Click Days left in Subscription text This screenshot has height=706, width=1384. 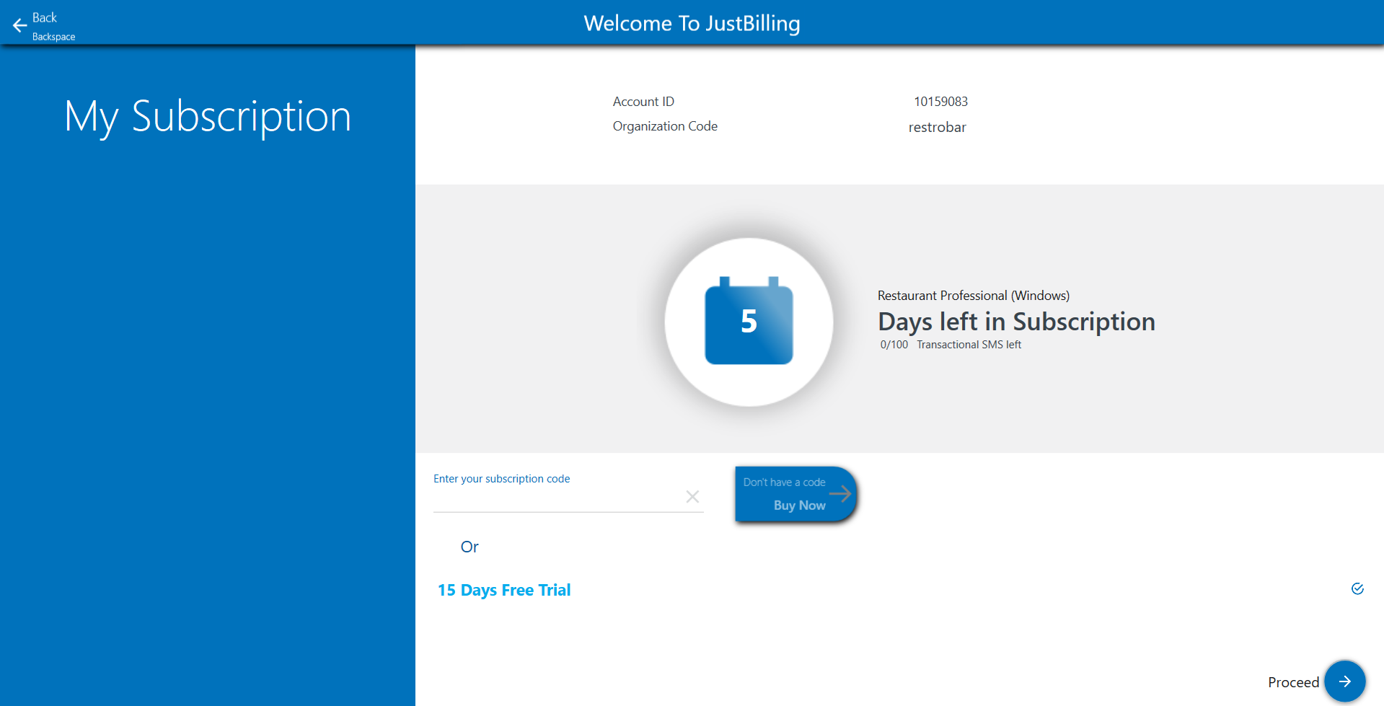tap(1016, 322)
